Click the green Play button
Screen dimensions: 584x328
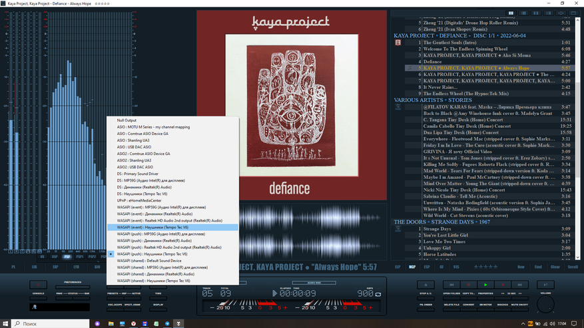(x=485, y=285)
